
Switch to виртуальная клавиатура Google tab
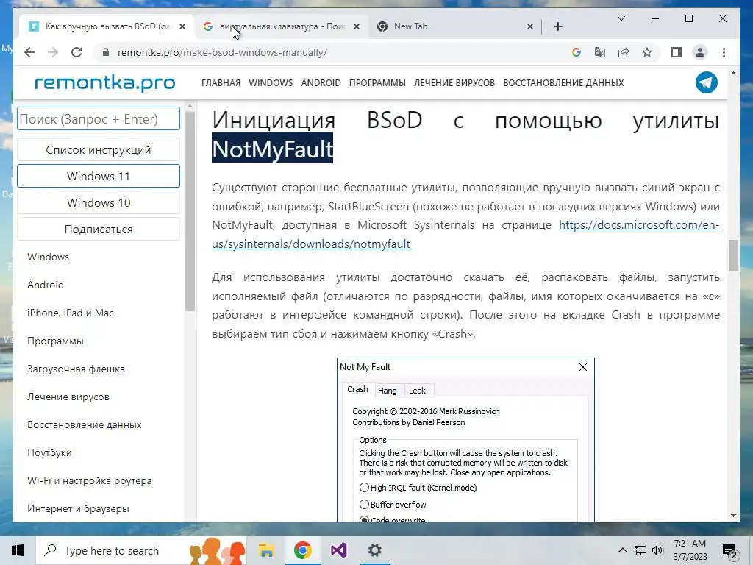pos(282,26)
